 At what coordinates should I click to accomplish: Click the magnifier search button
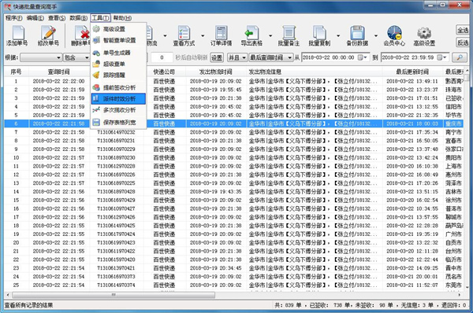point(460,57)
